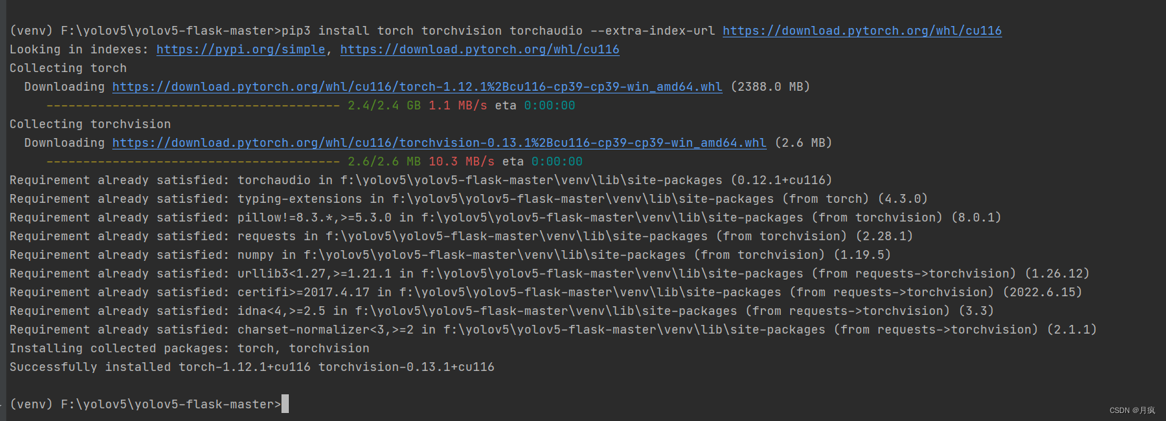Viewport: 1166px width, 421px height.
Task: Click the 'Successfully installed' message line
Action: click(252, 367)
